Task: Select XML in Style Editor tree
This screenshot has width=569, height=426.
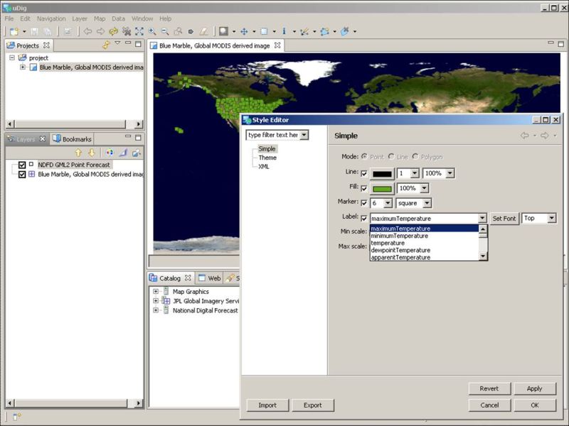Action: pyautogui.click(x=263, y=167)
